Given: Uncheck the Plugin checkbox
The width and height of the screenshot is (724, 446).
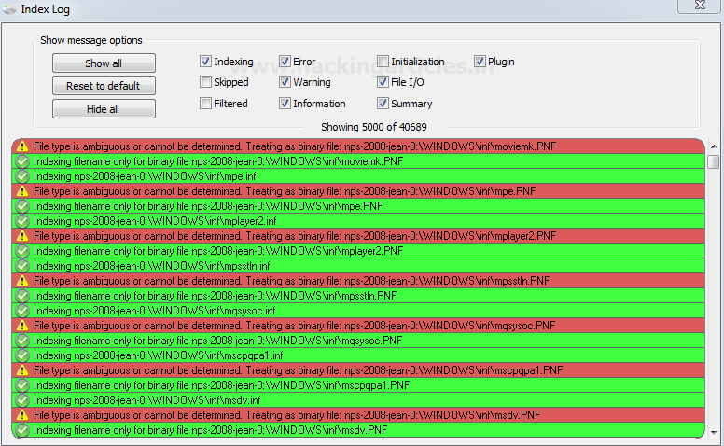Looking at the screenshot, I should 480,63.
